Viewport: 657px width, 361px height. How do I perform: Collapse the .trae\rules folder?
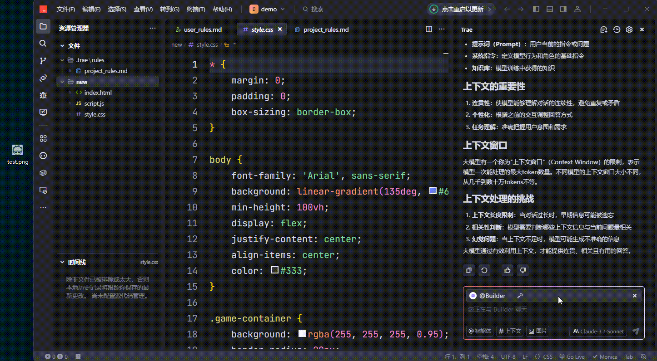click(62, 60)
